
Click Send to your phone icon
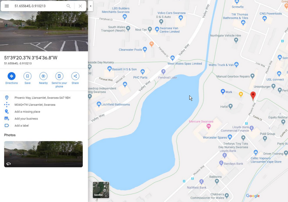pos(59,76)
